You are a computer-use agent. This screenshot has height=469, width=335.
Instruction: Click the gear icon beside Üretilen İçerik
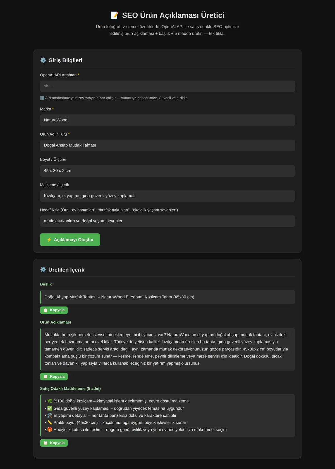pyautogui.click(x=43, y=269)
